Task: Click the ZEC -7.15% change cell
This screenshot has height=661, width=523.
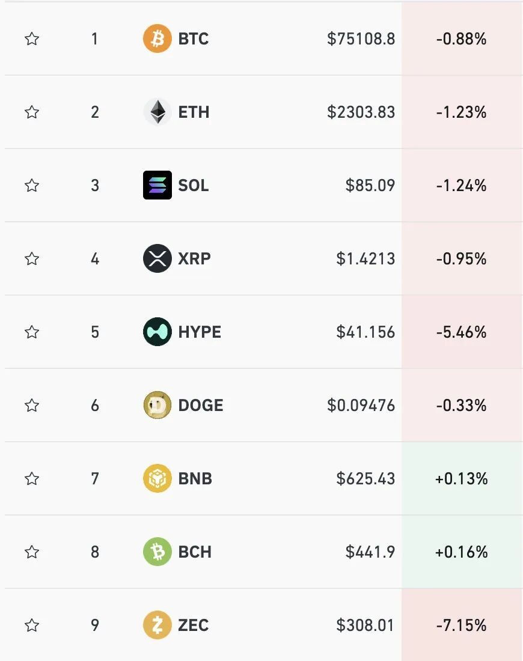Action: 462,626
